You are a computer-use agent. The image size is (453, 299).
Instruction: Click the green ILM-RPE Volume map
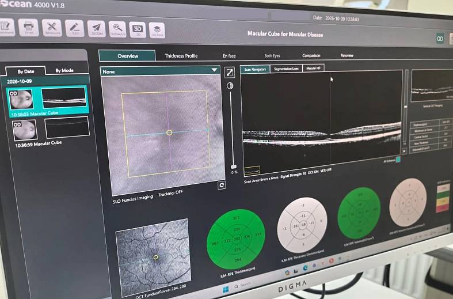pos(359,213)
